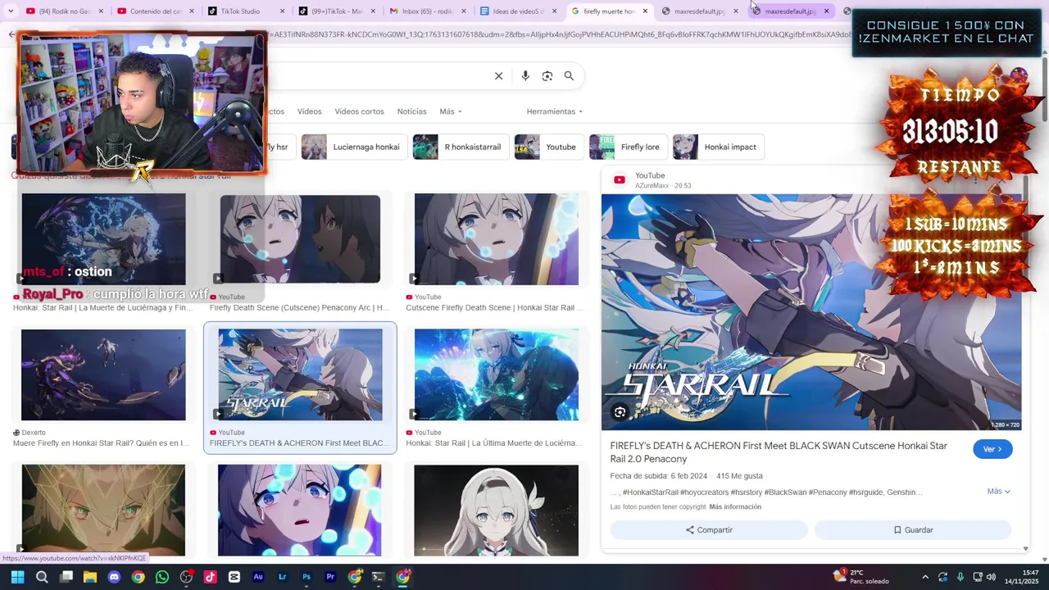Open the image-search icon on the preview image
1049x590 pixels.
coord(620,413)
